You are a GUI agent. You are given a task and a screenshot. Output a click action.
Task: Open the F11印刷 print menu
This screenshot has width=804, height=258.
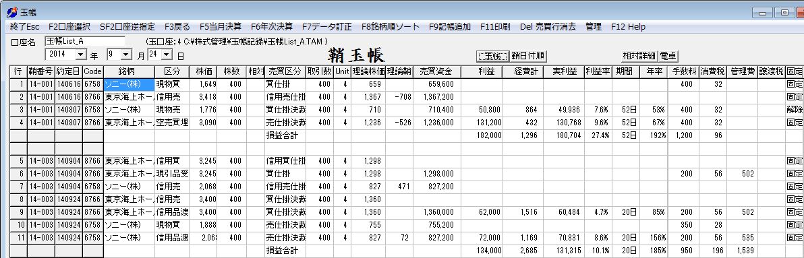pyautogui.click(x=495, y=27)
